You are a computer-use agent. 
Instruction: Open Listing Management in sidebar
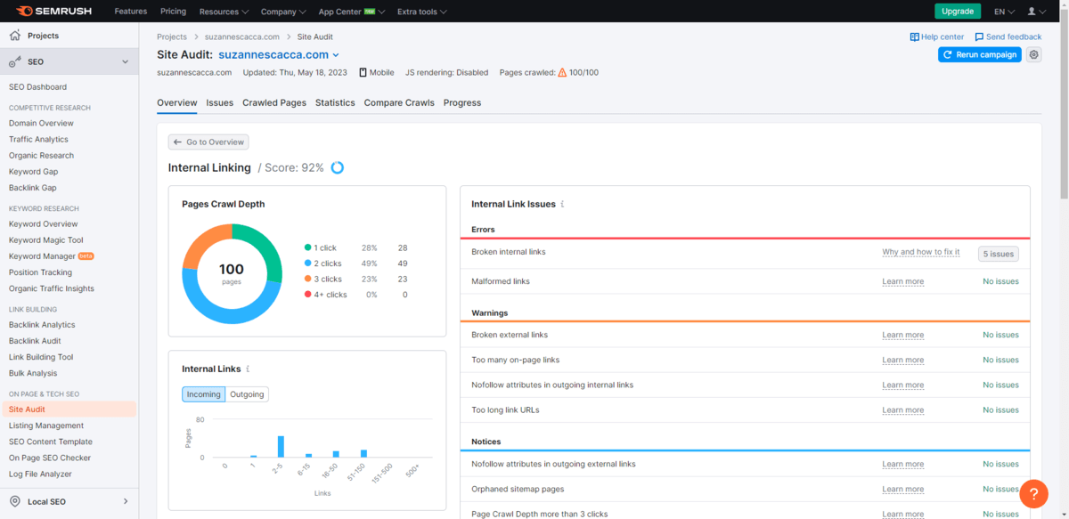tap(46, 426)
